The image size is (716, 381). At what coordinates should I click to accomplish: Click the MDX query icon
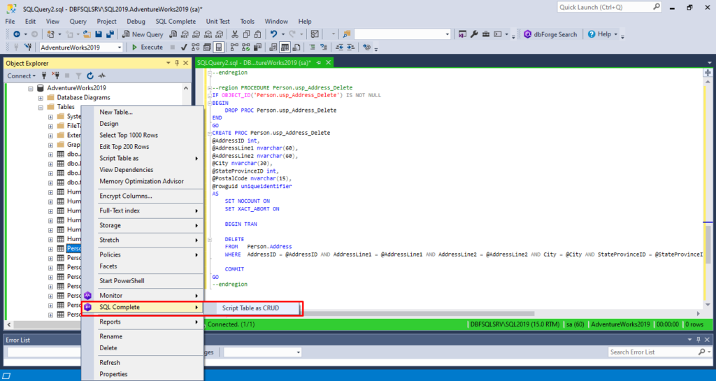(185, 34)
